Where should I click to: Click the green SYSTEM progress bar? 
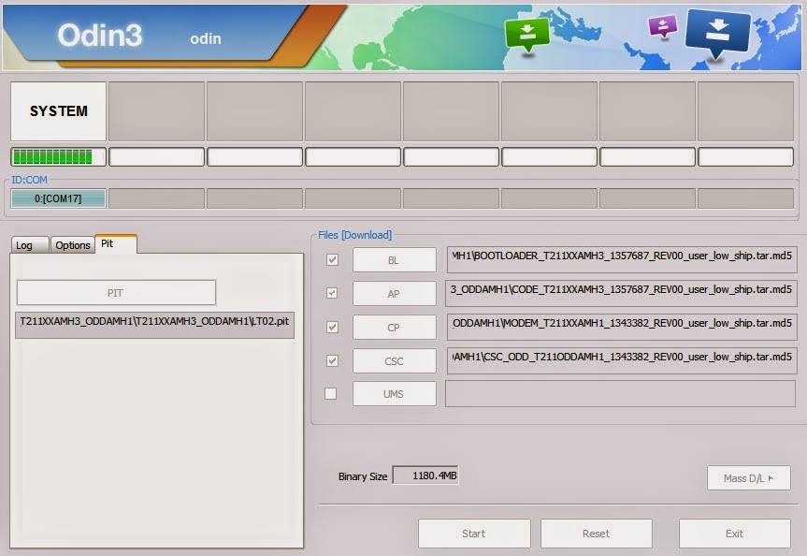[x=58, y=156]
